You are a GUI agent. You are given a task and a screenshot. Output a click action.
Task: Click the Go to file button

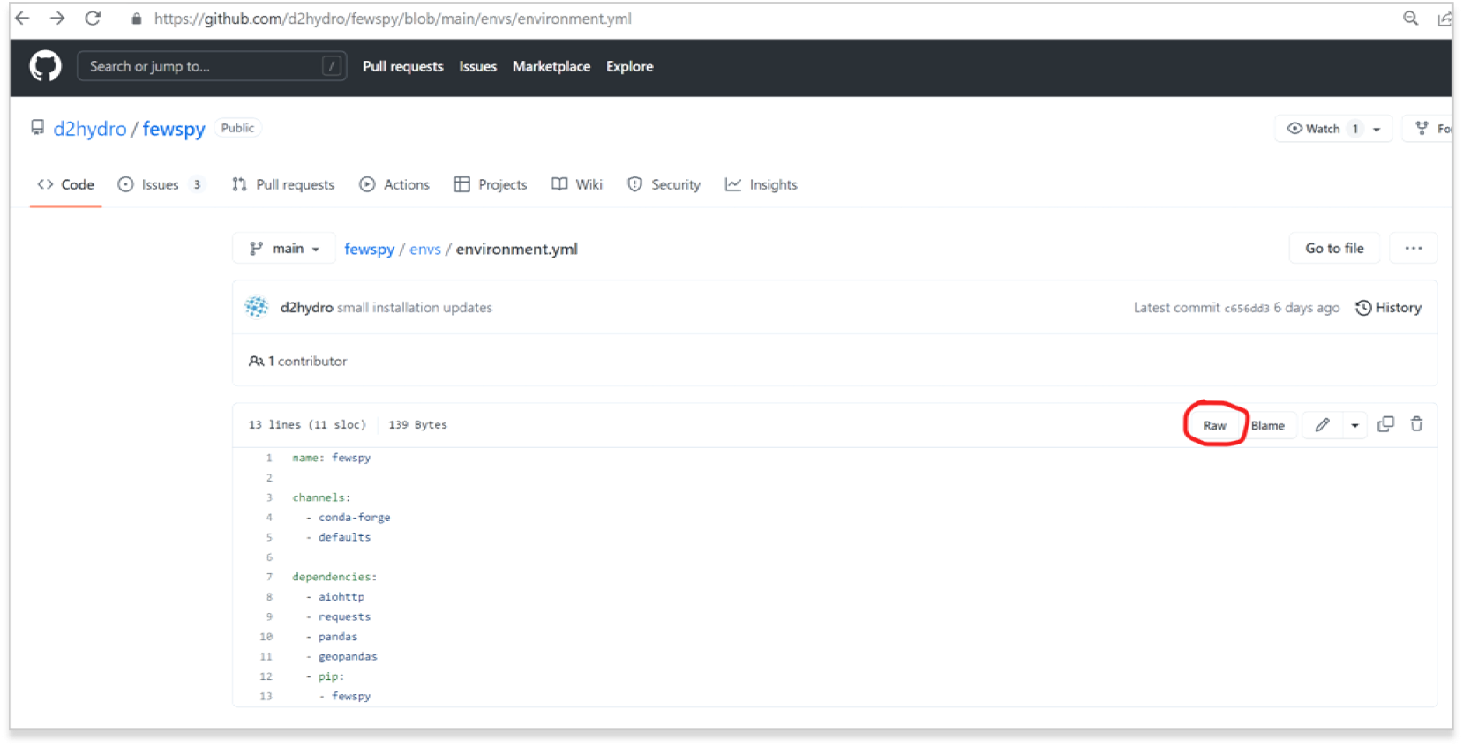pos(1334,249)
